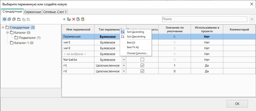Collapse the Стандартные tree node

[3, 27]
